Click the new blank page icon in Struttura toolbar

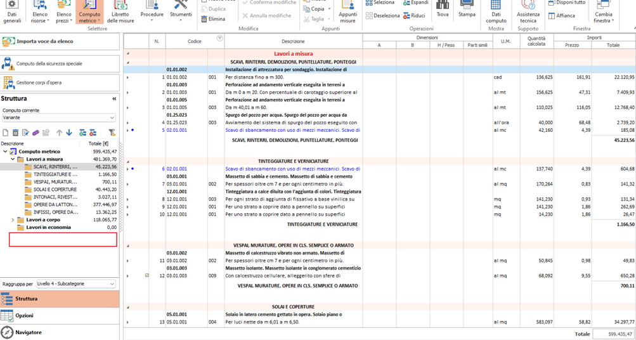(5, 133)
